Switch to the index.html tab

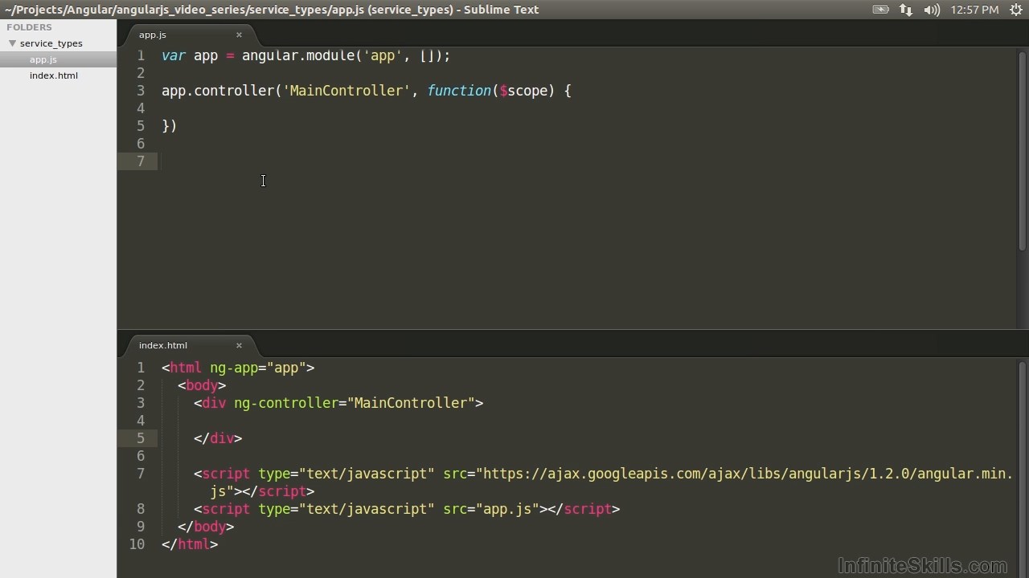(163, 345)
